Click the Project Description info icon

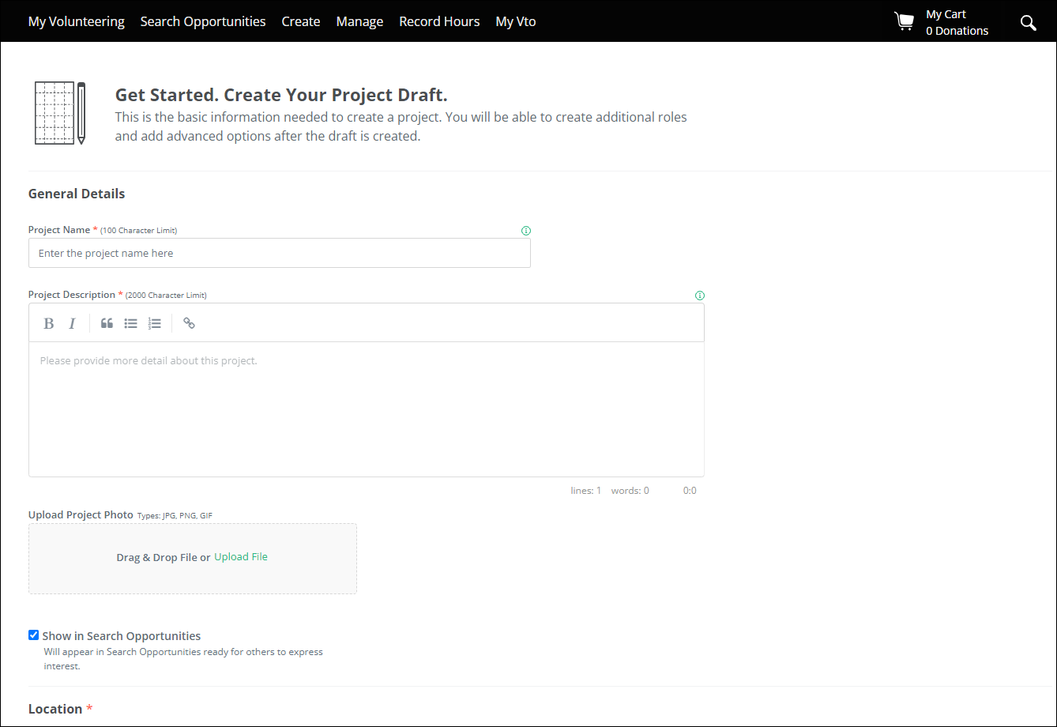coord(699,296)
